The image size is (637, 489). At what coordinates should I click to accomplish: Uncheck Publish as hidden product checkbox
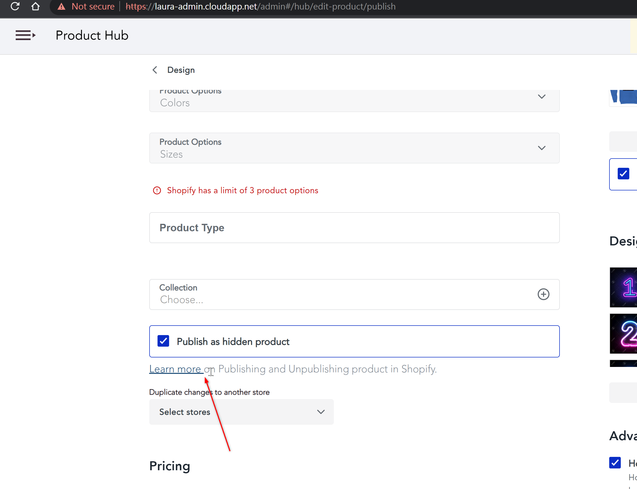click(x=163, y=341)
